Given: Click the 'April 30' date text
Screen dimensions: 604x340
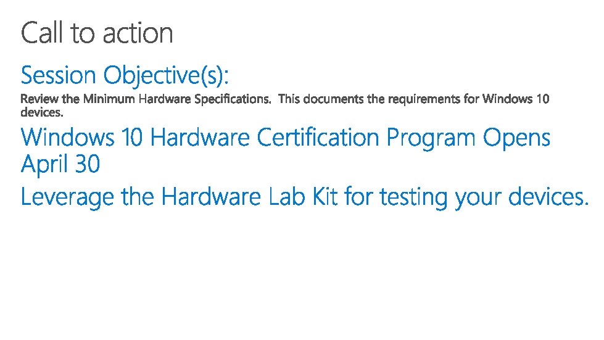Looking at the screenshot, I should tap(60, 164).
